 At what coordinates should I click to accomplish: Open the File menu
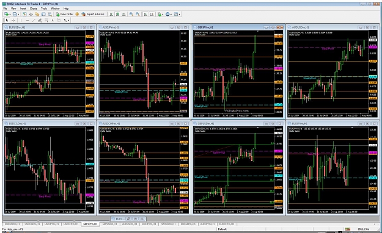tap(5, 9)
